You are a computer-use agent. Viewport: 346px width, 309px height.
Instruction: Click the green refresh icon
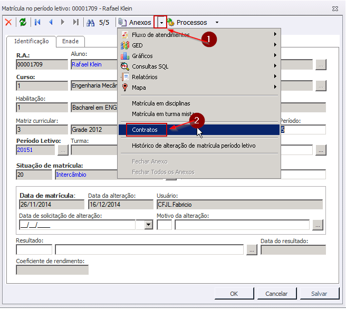click(23, 22)
